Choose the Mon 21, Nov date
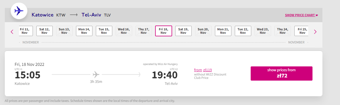This screenshot has height=105, width=340. tap(223, 31)
